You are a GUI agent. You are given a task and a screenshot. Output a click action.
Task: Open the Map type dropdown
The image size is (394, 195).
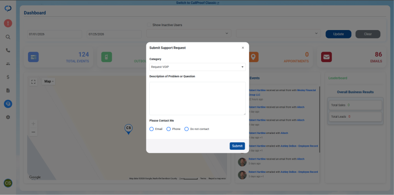pyautogui.click(x=48, y=81)
